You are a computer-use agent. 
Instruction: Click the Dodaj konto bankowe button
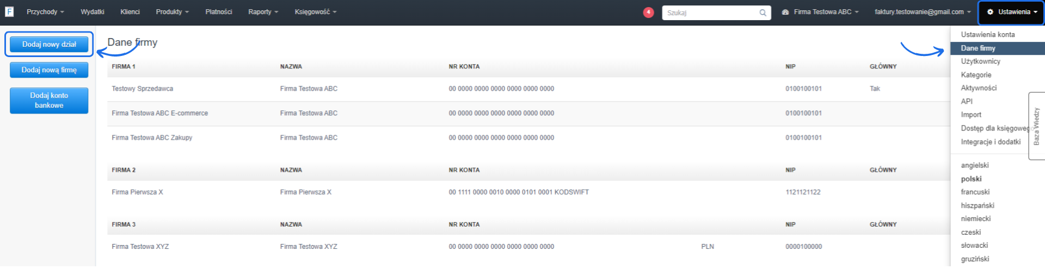(49, 101)
